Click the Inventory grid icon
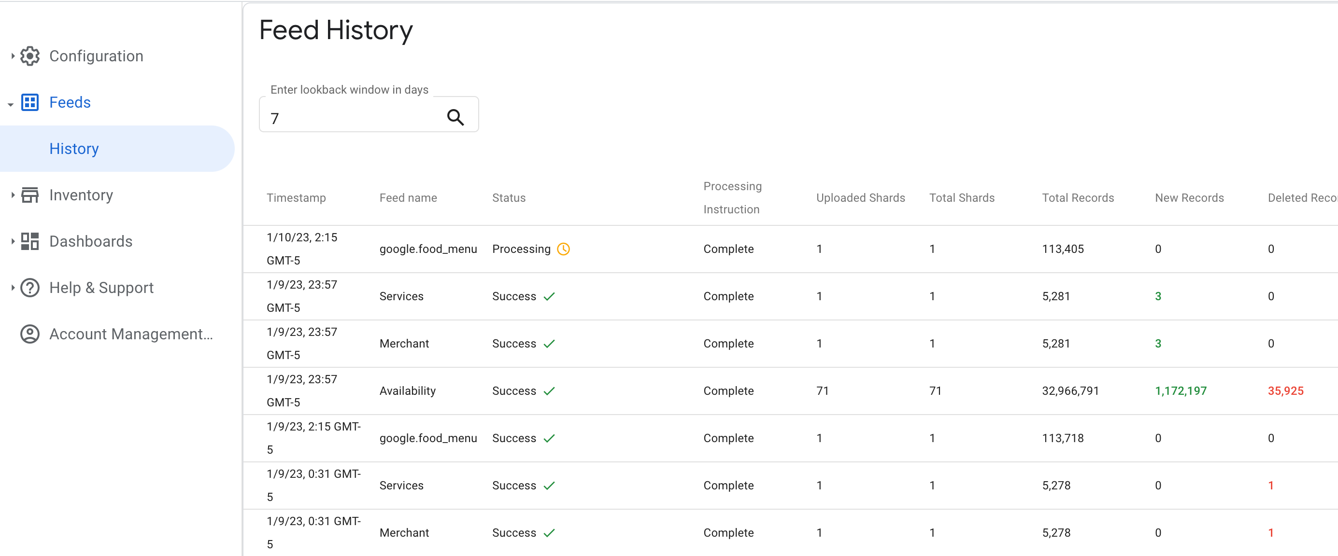Screen dimensions: 1338x556 [30, 195]
